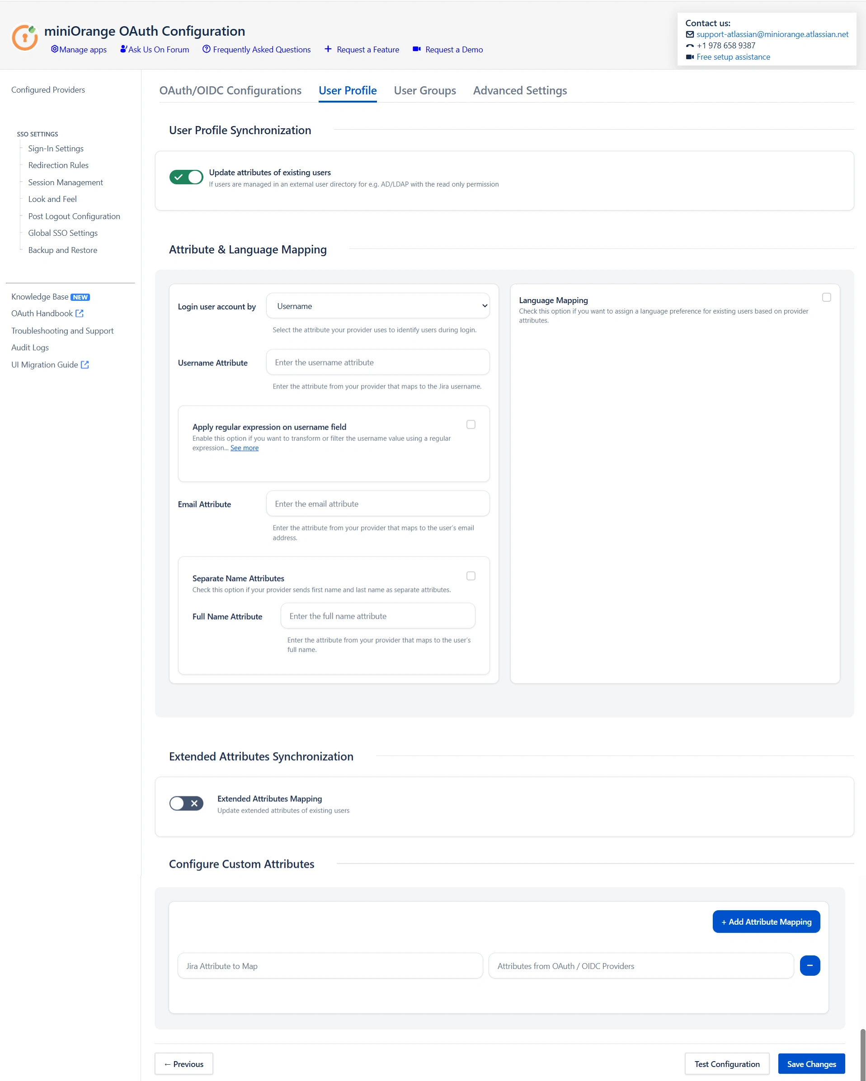The width and height of the screenshot is (866, 1081).
Task: Focus the Username Attribute input field
Action: coord(378,362)
